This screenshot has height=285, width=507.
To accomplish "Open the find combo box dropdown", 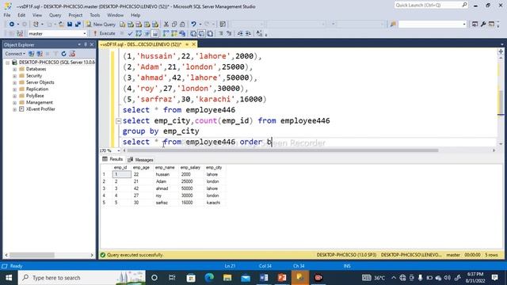I will tap(464, 25).
